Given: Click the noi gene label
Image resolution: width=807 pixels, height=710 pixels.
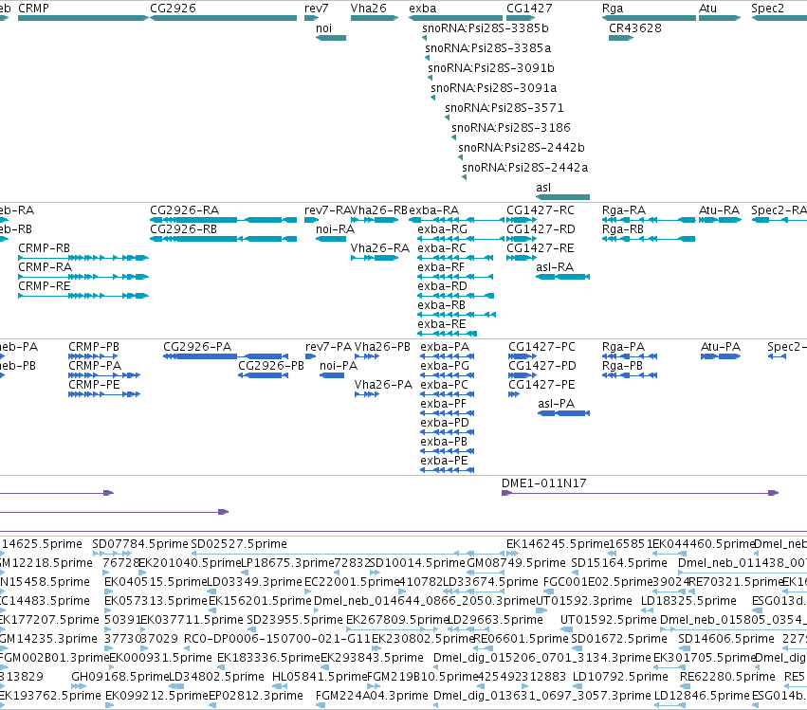Looking at the screenshot, I should 323,28.
